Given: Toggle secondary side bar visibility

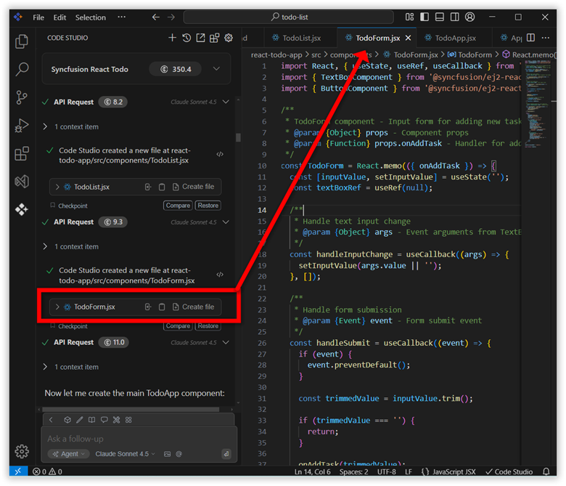Looking at the screenshot, I should [x=455, y=17].
